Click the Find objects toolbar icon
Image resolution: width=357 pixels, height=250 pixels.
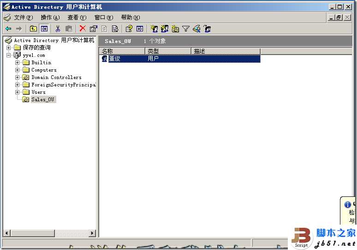196,29
